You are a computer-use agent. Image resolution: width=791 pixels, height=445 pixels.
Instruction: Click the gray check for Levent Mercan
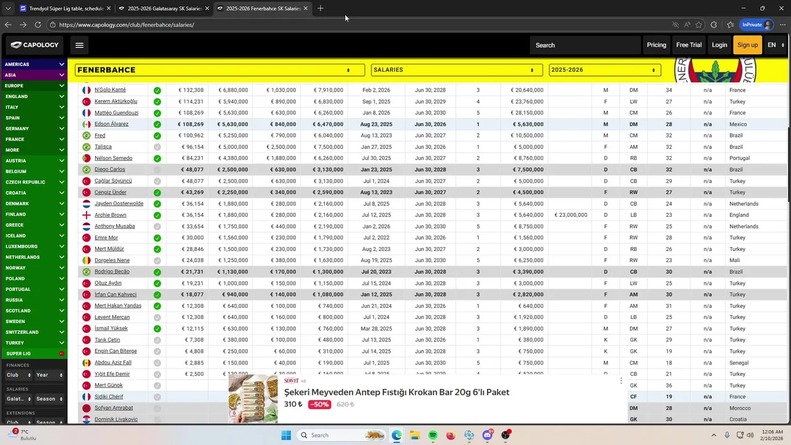pos(158,317)
